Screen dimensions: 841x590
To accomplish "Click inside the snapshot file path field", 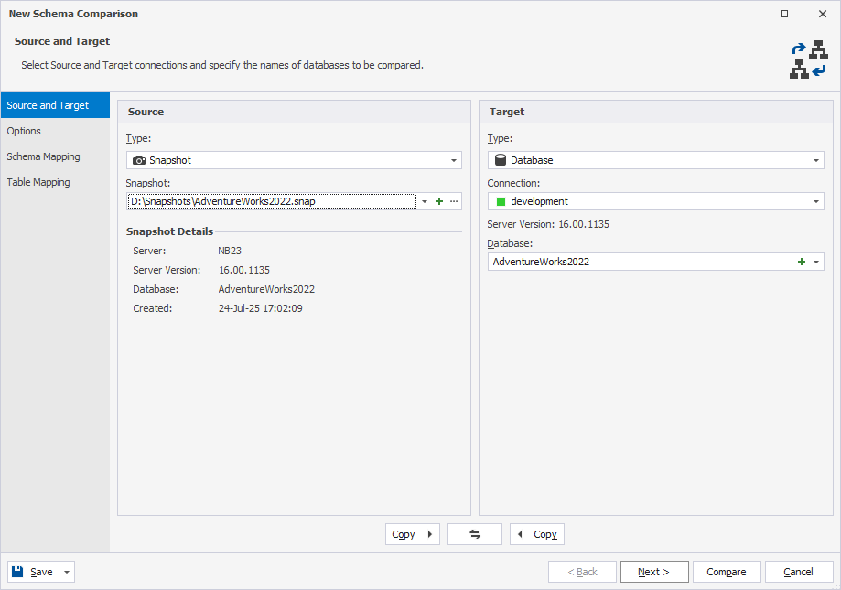I will [265, 200].
